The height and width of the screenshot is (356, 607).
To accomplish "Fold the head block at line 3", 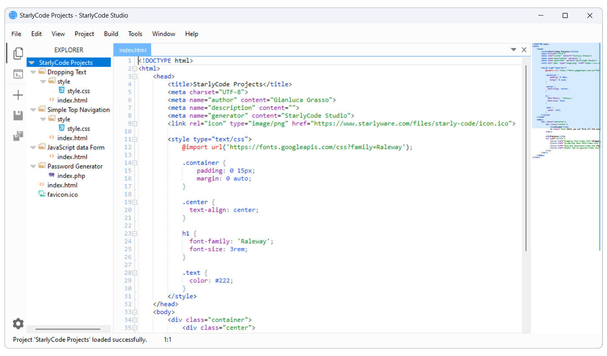I will (135, 77).
